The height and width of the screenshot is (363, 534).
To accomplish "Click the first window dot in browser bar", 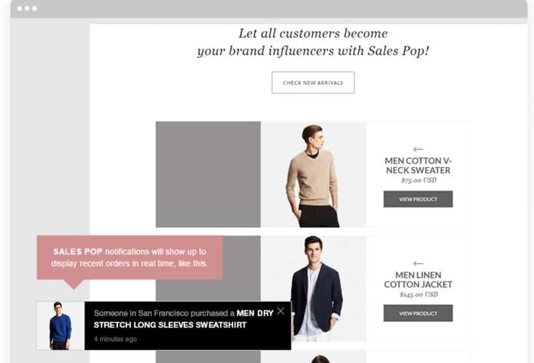I will (20, 8).
